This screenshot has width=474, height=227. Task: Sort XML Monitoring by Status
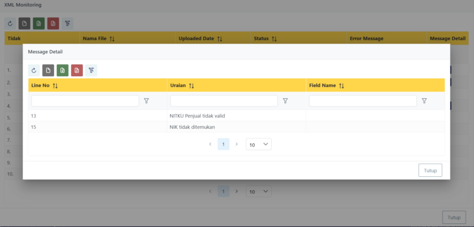(274, 39)
